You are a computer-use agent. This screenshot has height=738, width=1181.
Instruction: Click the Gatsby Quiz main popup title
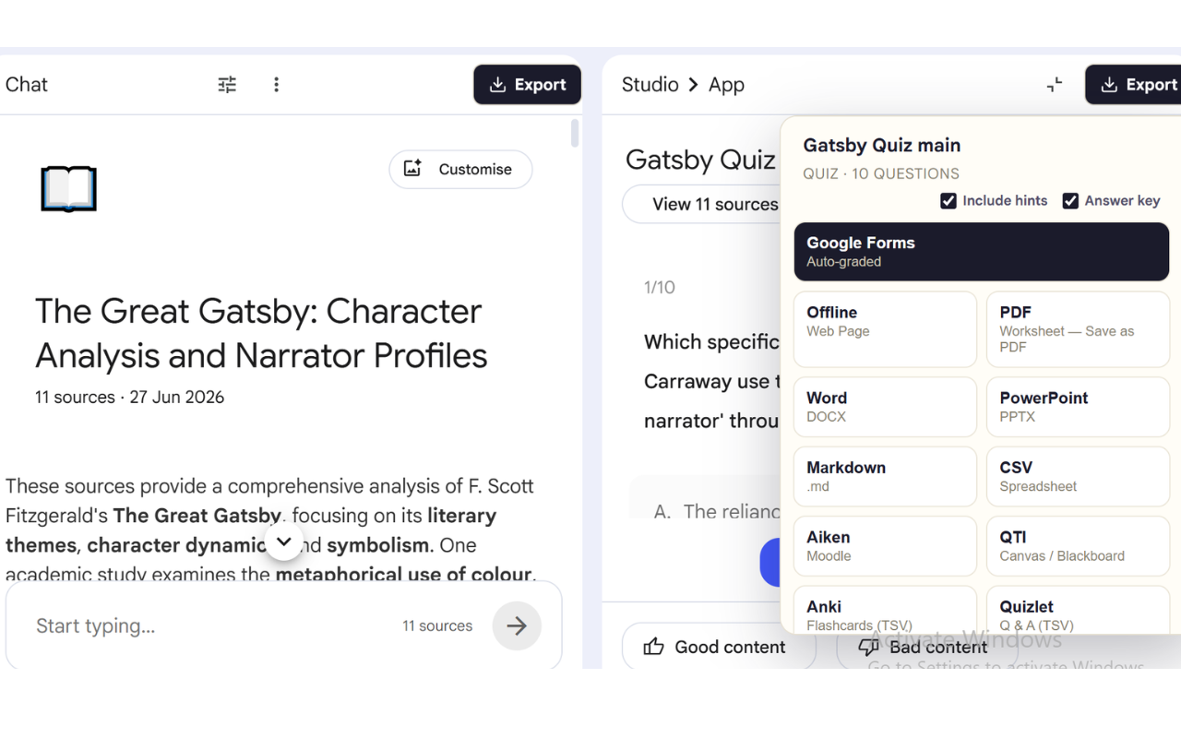(x=882, y=146)
